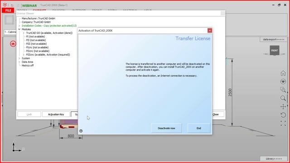This screenshot has width=290, height=163.
Task: Open the cabinet selector dropdown
Action: [x=10, y=32]
